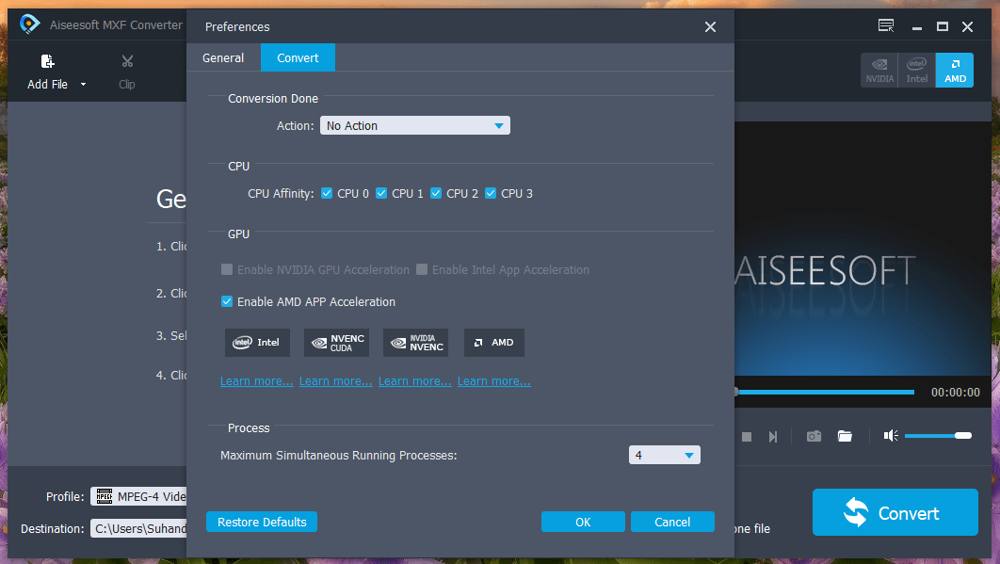Image resolution: width=1000 pixels, height=564 pixels.
Task: Click the Add File icon
Action: pos(48,61)
